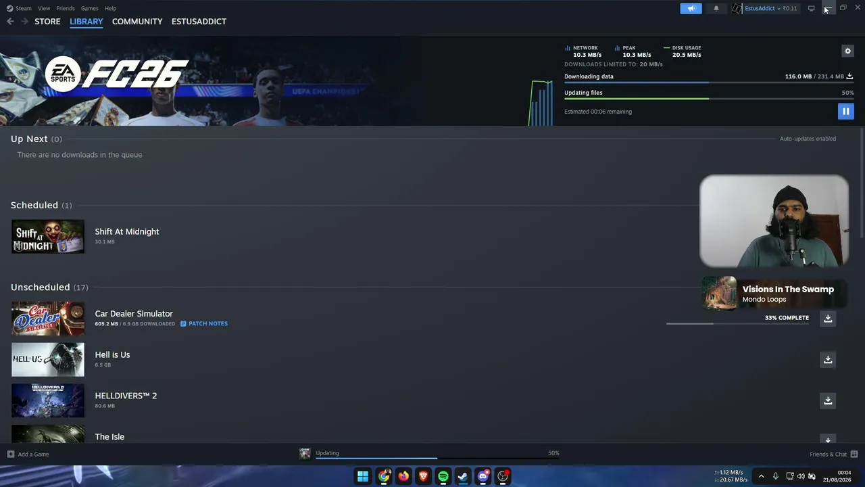The width and height of the screenshot is (865, 487).
Task: Open Spotify from the taskbar
Action: pos(443,476)
